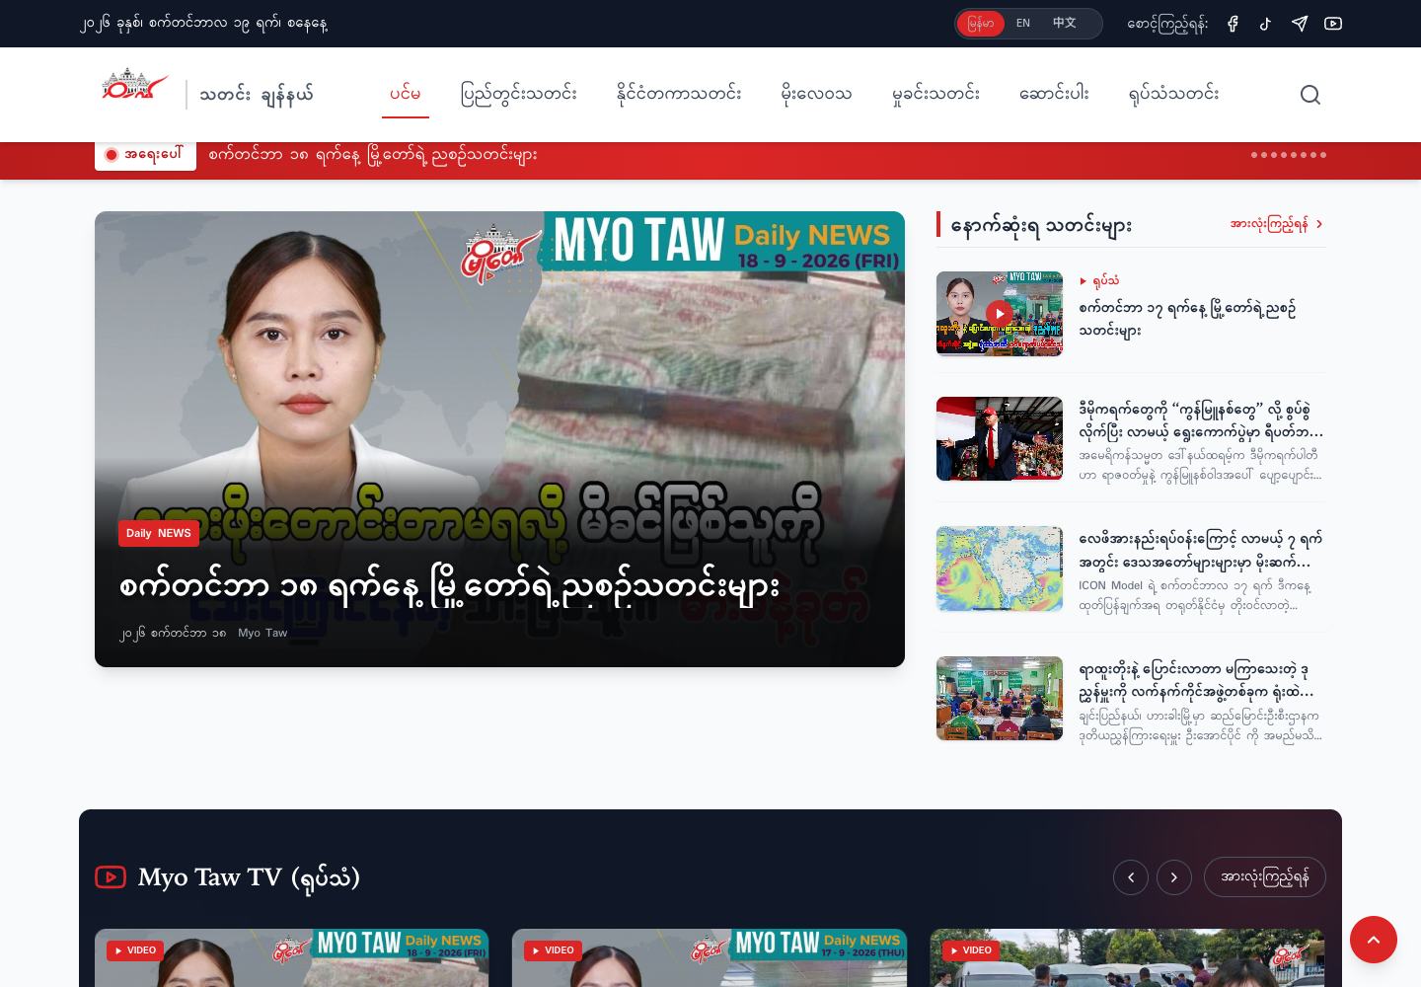Open the weather map news thumbnail
1421x987 pixels.
[x=1000, y=569]
